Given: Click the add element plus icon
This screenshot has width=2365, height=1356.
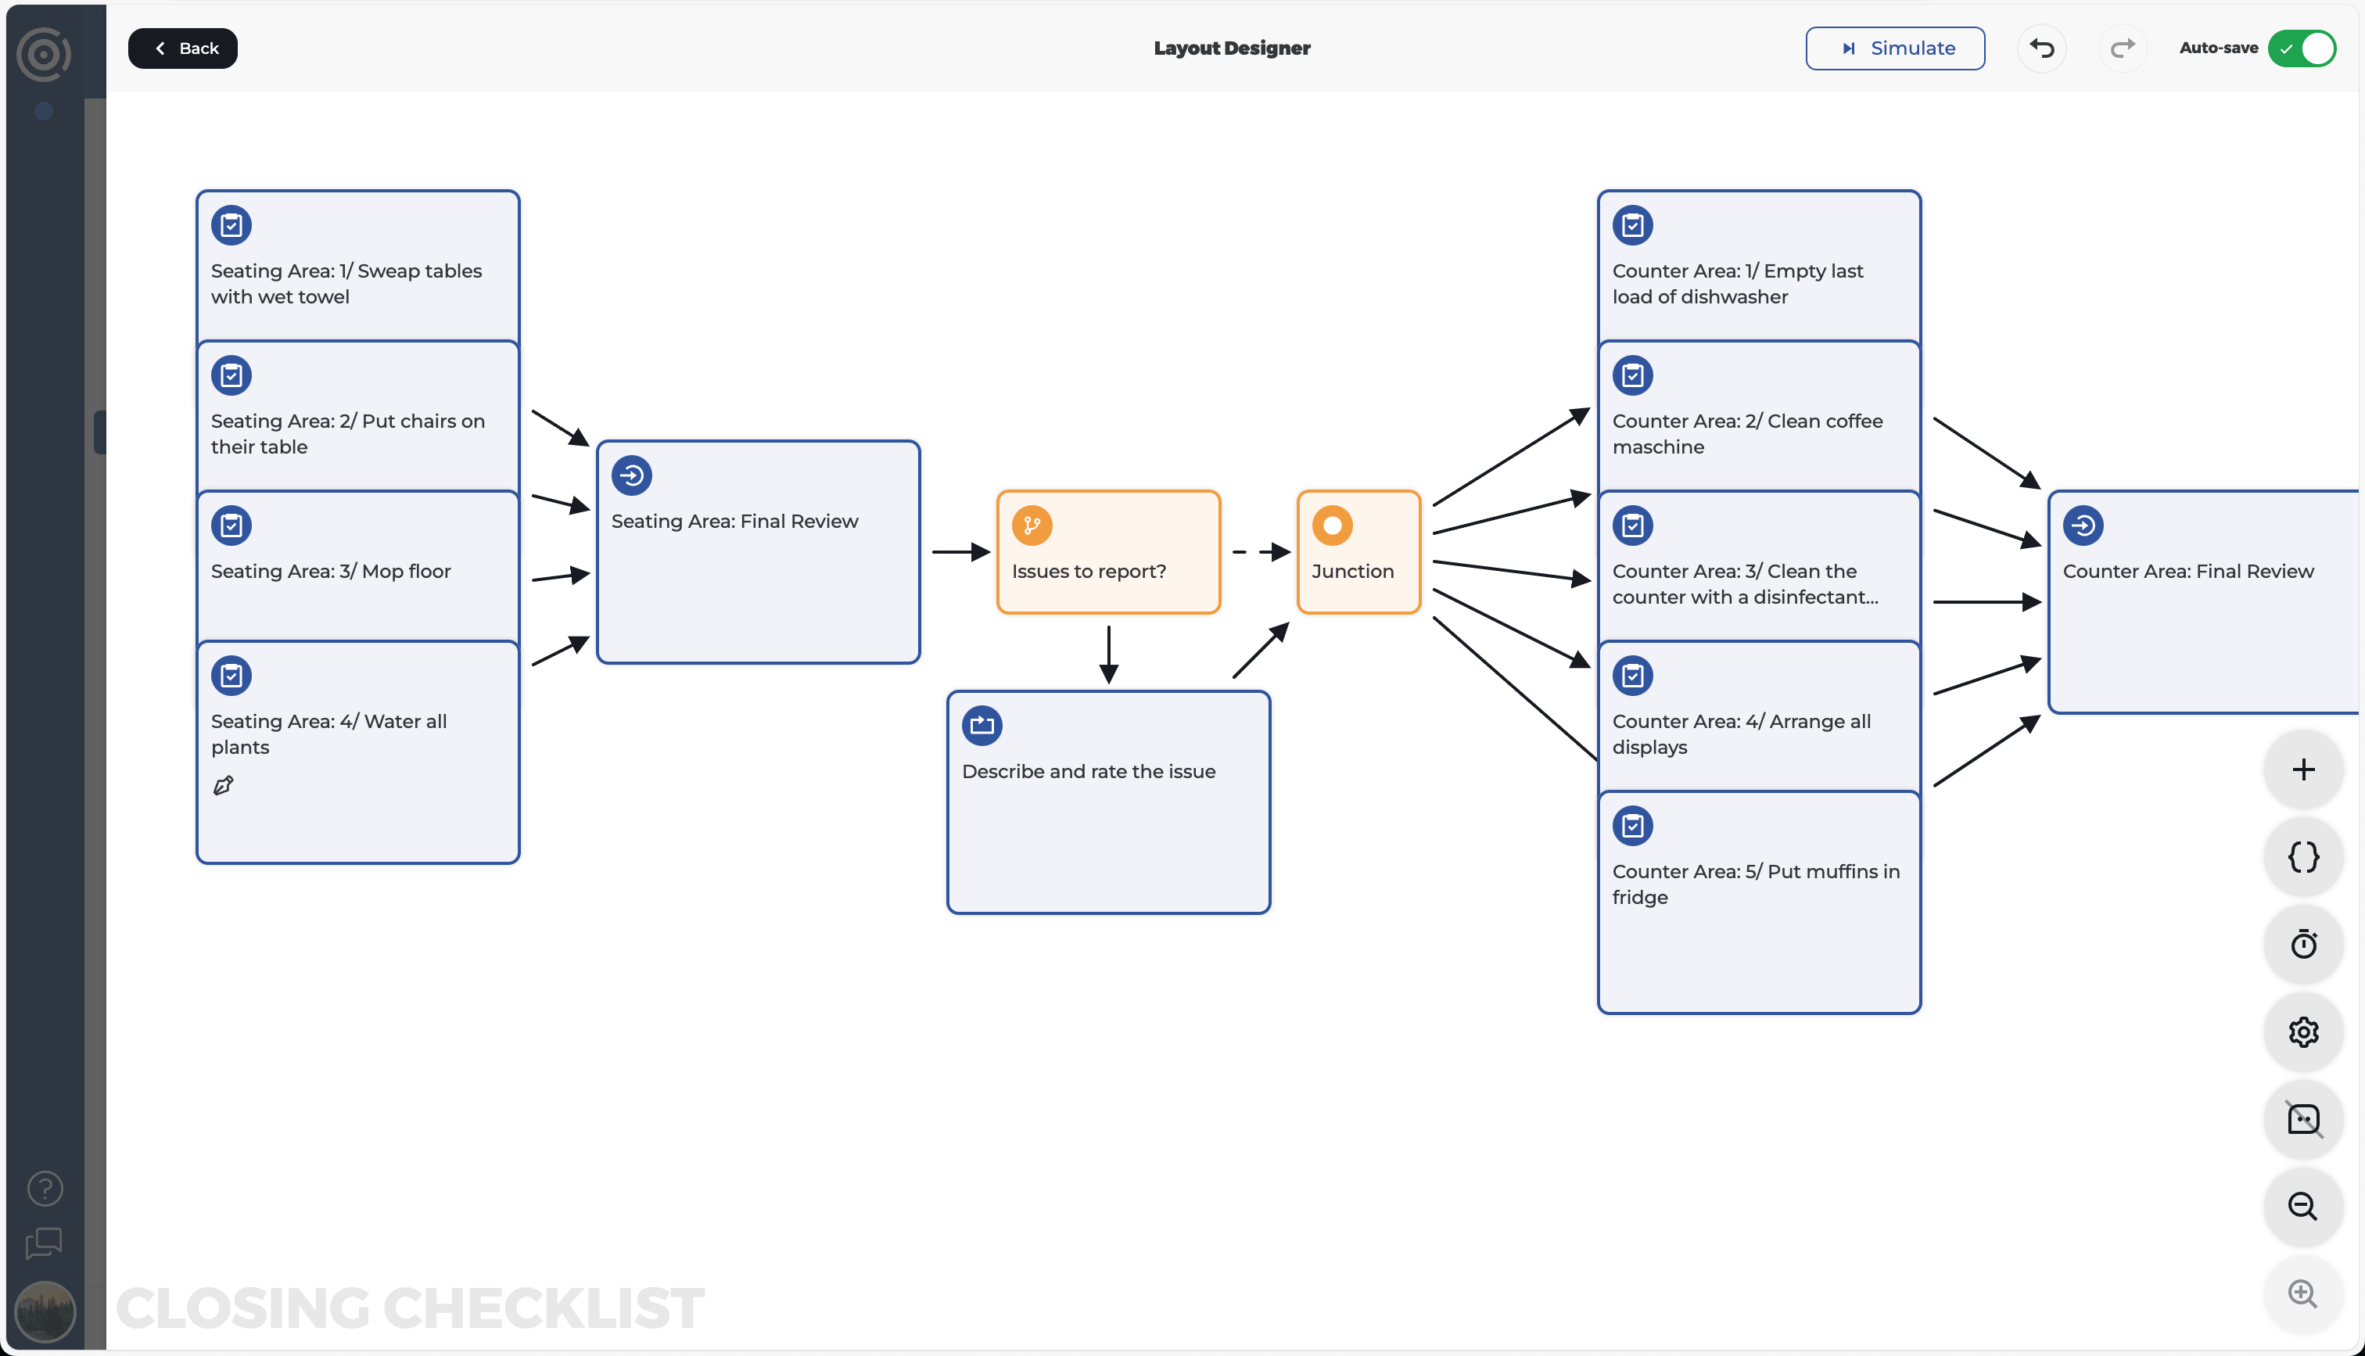Looking at the screenshot, I should (2305, 768).
